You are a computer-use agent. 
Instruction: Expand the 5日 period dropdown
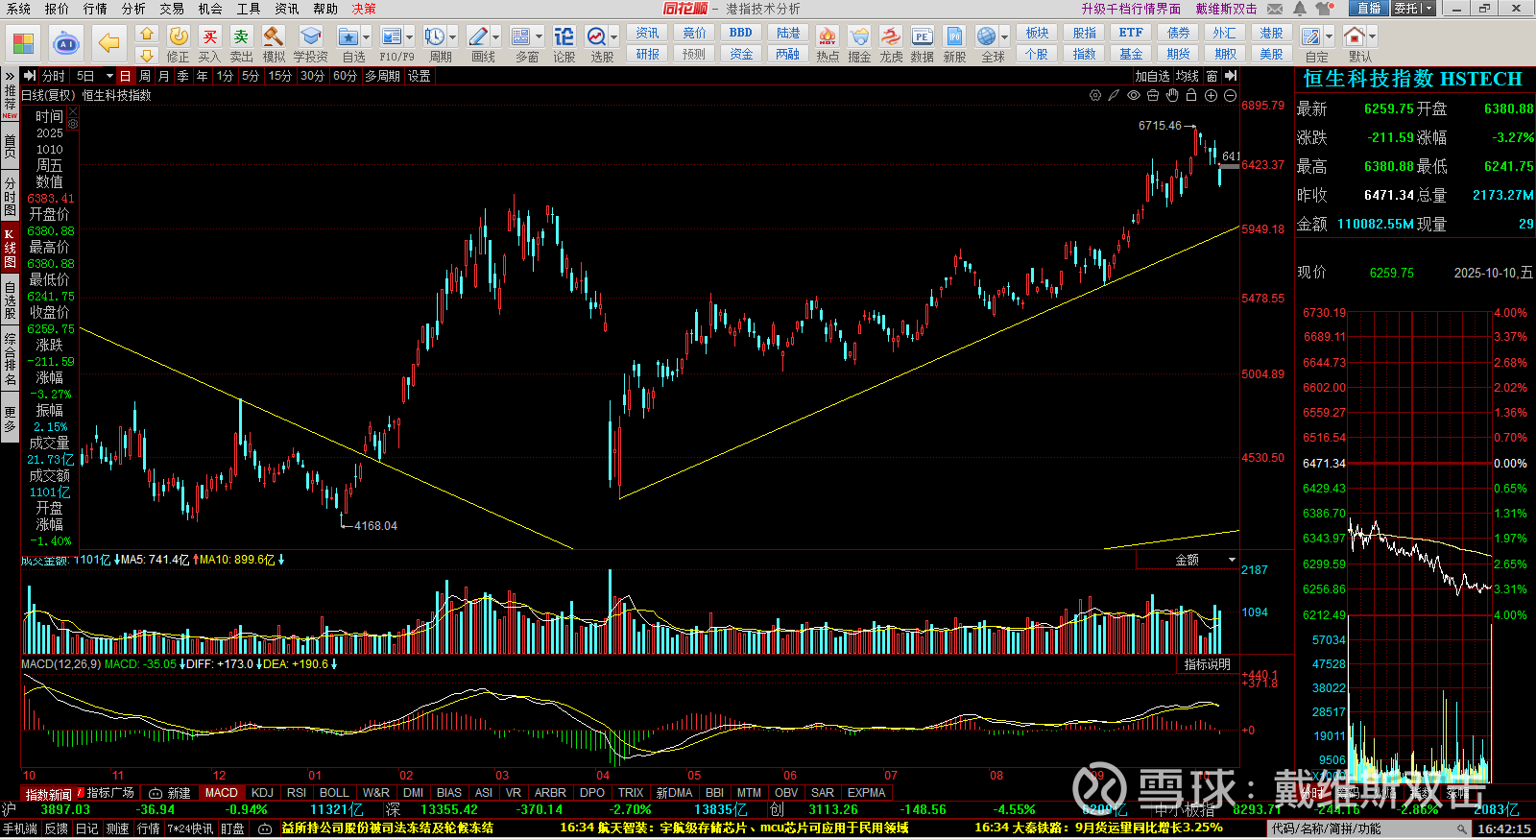[109, 76]
